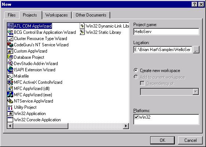Screen dimensions: 206x147
Task: Select CodeGuru's NT Service Wizard icon
Action: (x=10, y=45)
